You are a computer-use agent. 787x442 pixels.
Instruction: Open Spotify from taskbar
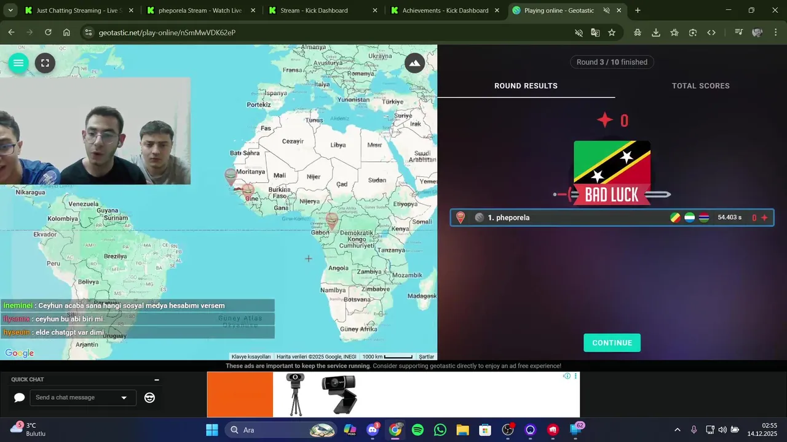coord(417,430)
